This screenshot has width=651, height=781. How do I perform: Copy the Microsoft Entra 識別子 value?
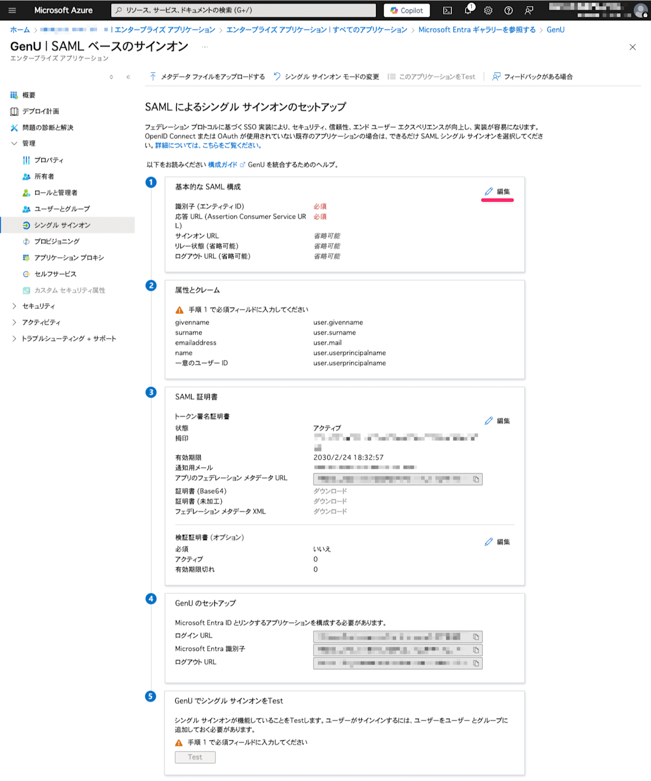pyautogui.click(x=476, y=650)
